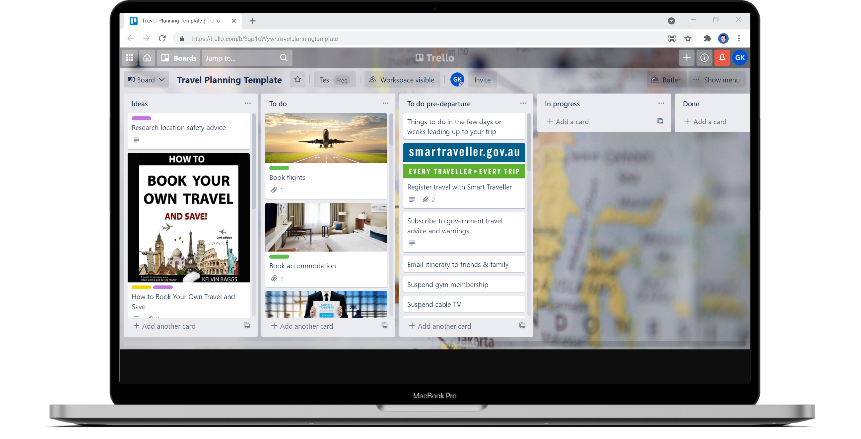Click description icon on Smart Traveller card
The height and width of the screenshot is (439, 861).
click(412, 199)
